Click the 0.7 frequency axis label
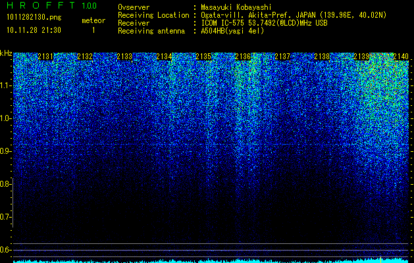This screenshot has height=263, width=414. coord(5,217)
